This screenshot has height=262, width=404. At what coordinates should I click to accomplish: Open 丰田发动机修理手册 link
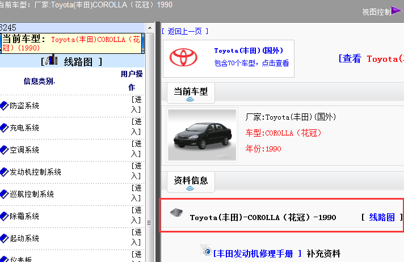[x=258, y=253]
